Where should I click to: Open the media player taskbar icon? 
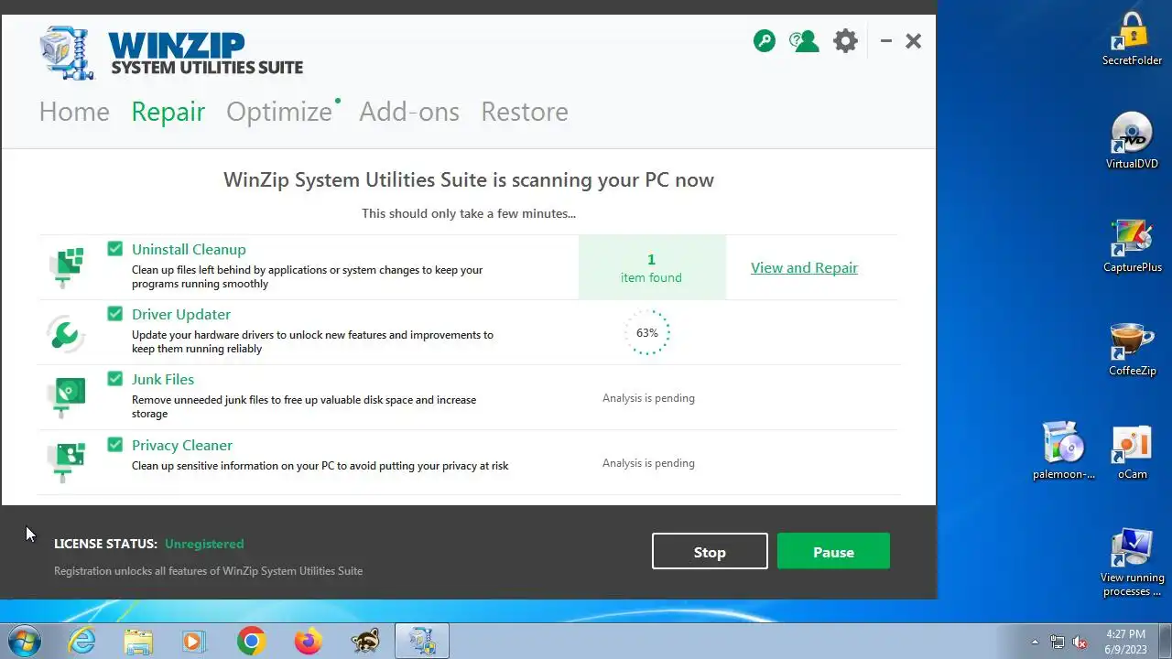(194, 641)
